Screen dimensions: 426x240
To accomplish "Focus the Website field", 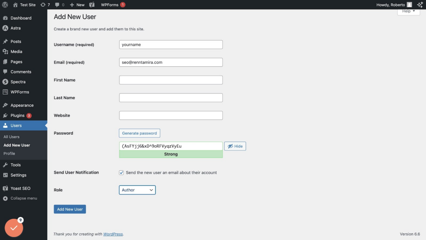I will (171, 115).
